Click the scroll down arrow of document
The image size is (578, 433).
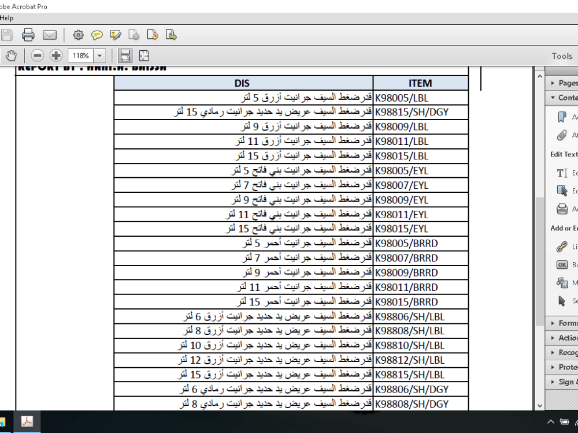[x=540, y=406]
